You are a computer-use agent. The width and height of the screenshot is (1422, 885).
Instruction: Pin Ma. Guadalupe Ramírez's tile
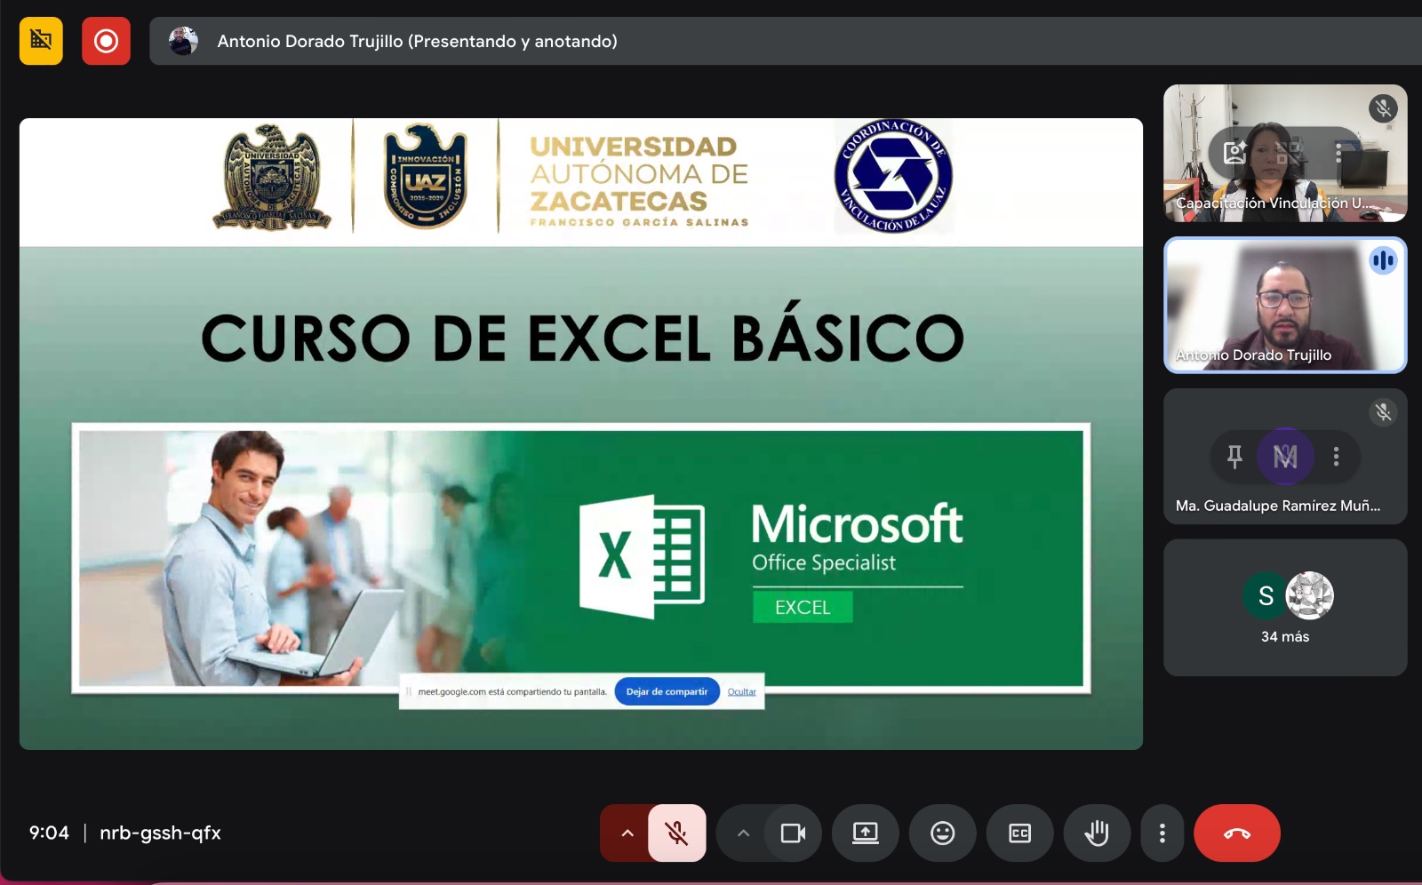coord(1234,457)
